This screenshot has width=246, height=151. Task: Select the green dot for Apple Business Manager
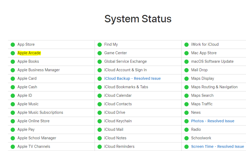point(13,70)
